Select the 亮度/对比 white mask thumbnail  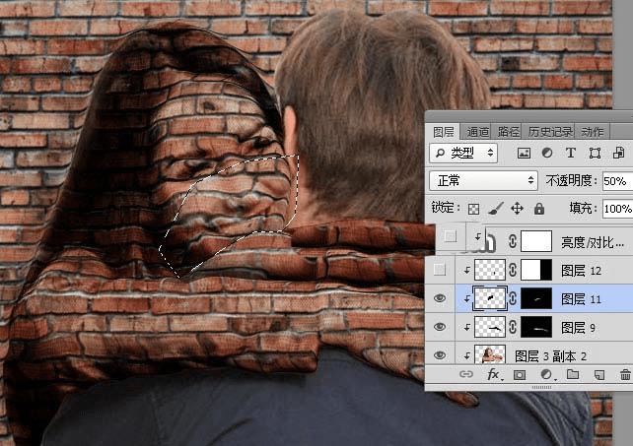(536, 241)
